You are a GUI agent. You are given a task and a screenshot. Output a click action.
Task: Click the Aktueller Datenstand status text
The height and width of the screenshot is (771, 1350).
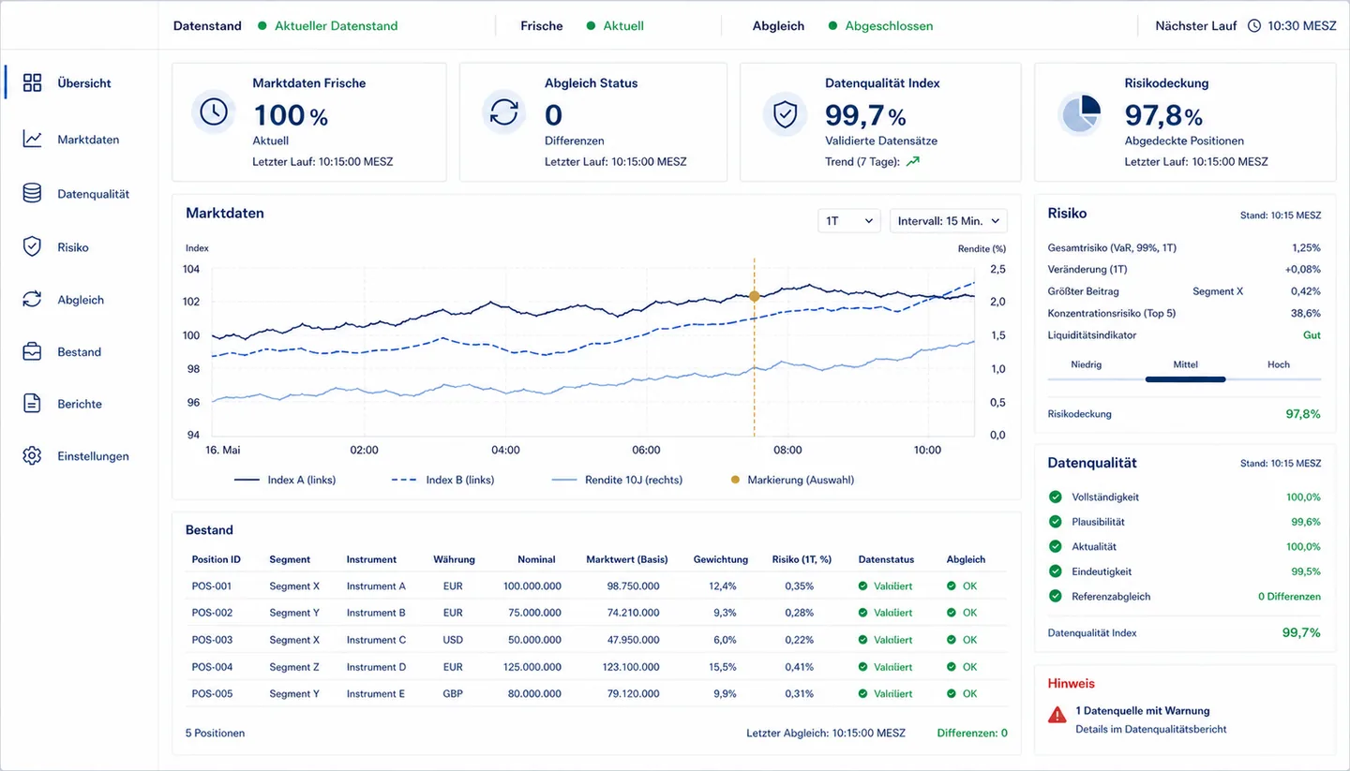pos(337,26)
